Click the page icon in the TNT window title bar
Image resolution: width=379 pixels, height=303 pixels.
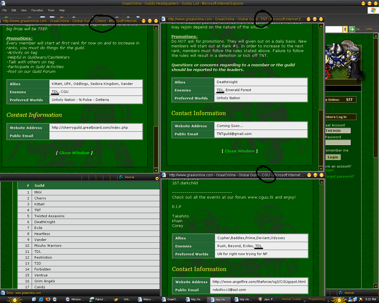[163, 19]
